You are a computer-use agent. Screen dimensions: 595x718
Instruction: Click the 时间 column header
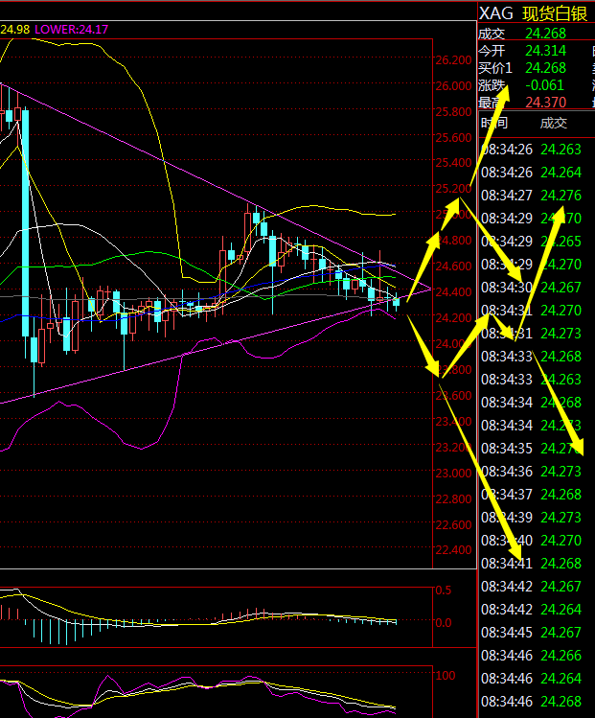click(x=494, y=123)
